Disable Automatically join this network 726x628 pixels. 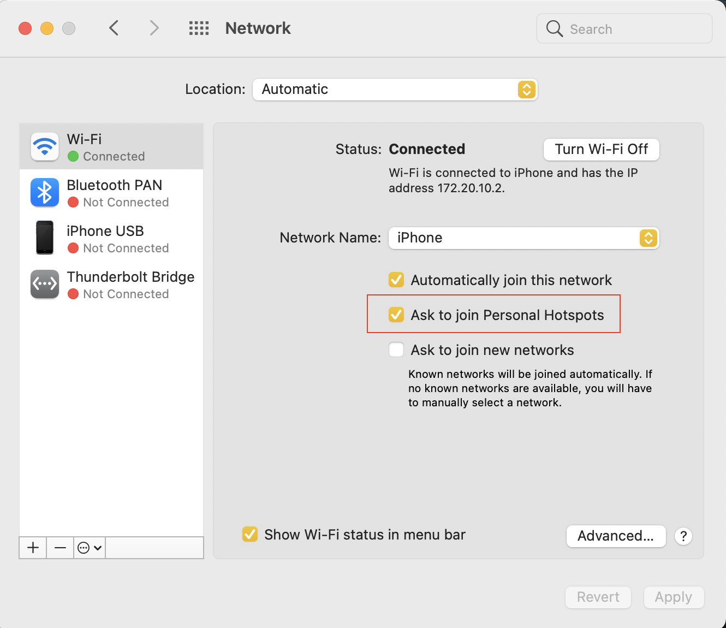pos(396,280)
